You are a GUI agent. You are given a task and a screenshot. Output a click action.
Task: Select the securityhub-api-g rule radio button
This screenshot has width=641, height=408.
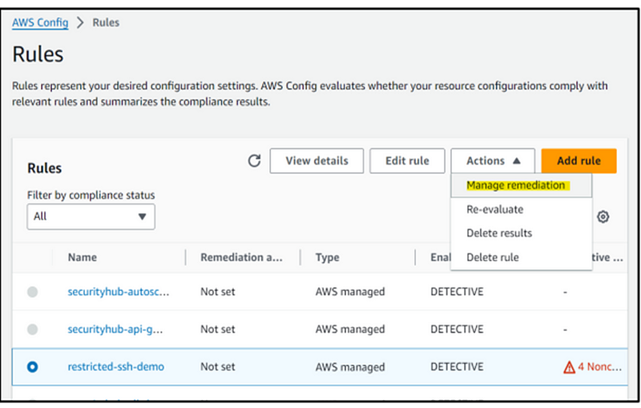coord(33,329)
